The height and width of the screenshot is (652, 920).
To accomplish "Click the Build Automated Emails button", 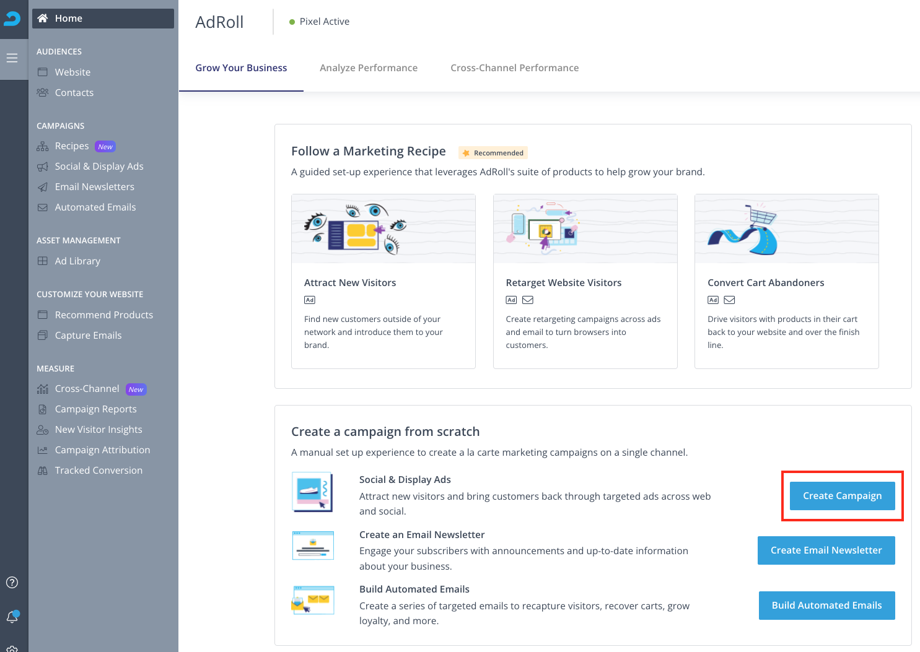I will pyautogui.click(x=826, y=606).
